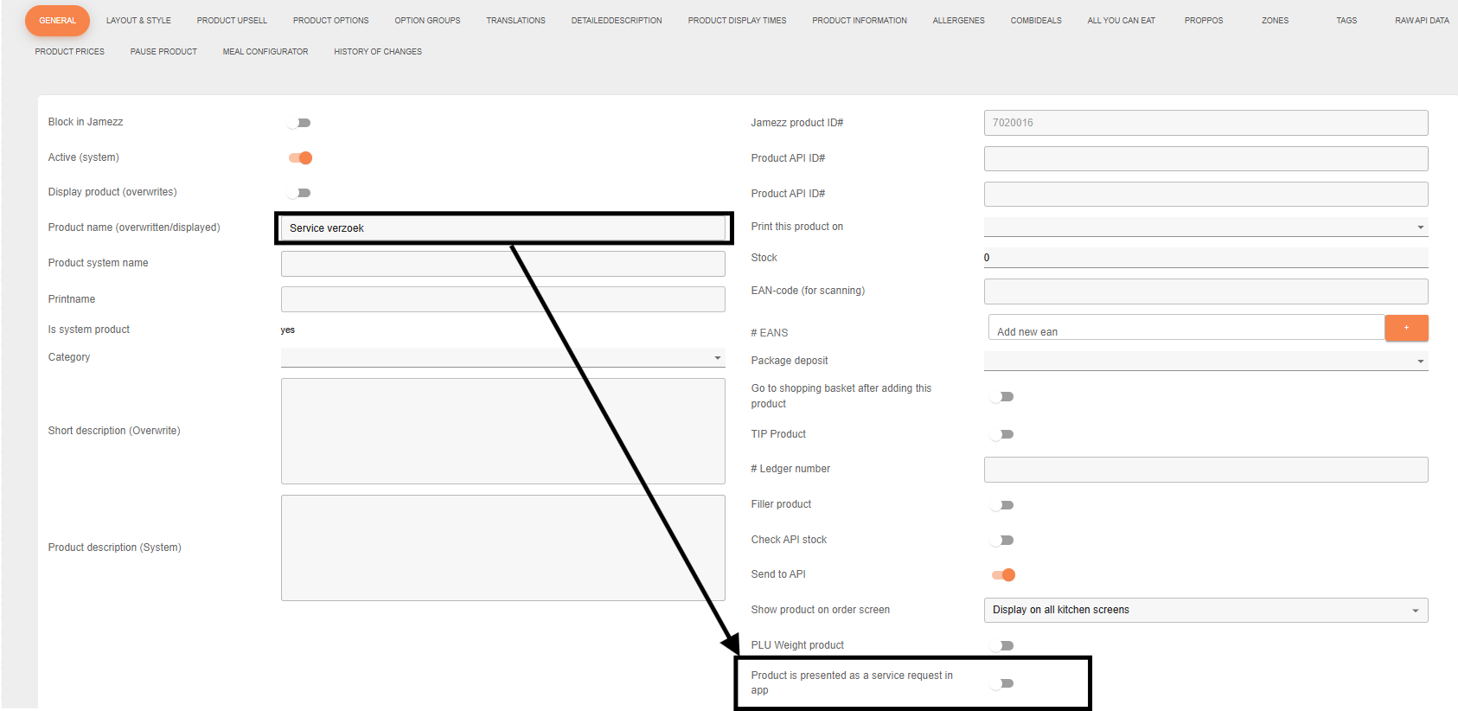Toggle product presented as service request
Viewport: 1458px width, 711px height.
pos(1002,683)
